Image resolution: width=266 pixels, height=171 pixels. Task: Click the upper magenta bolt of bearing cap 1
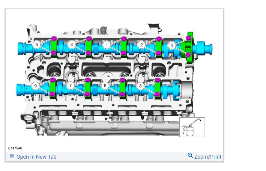coord(124,39)
